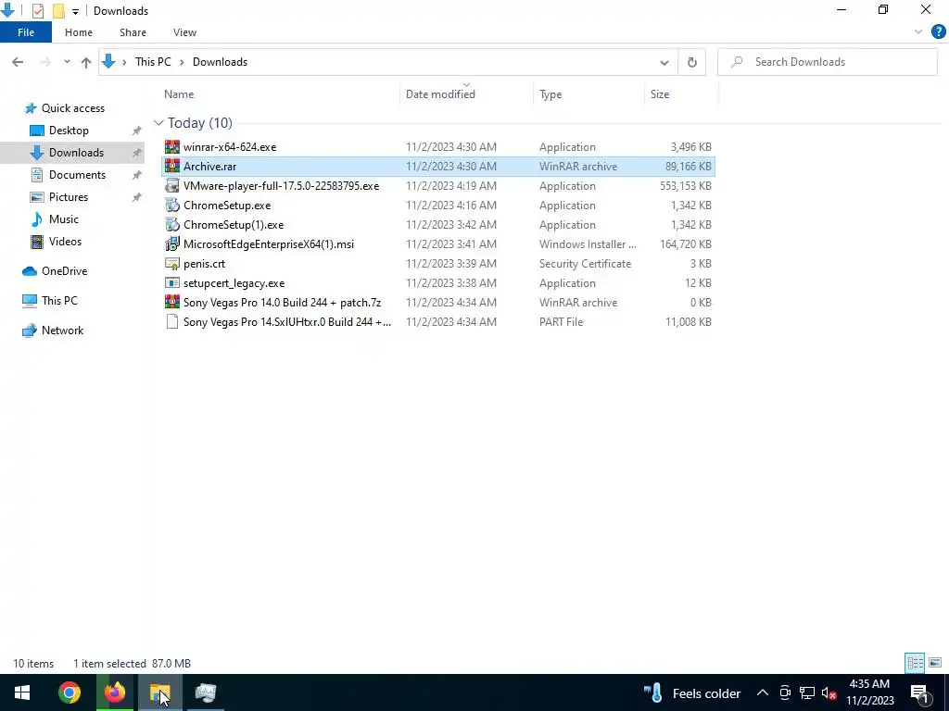This screenshot has height=711, width=949.
Task: Open Network in the navigation pane
Action: tap(62, 331)
